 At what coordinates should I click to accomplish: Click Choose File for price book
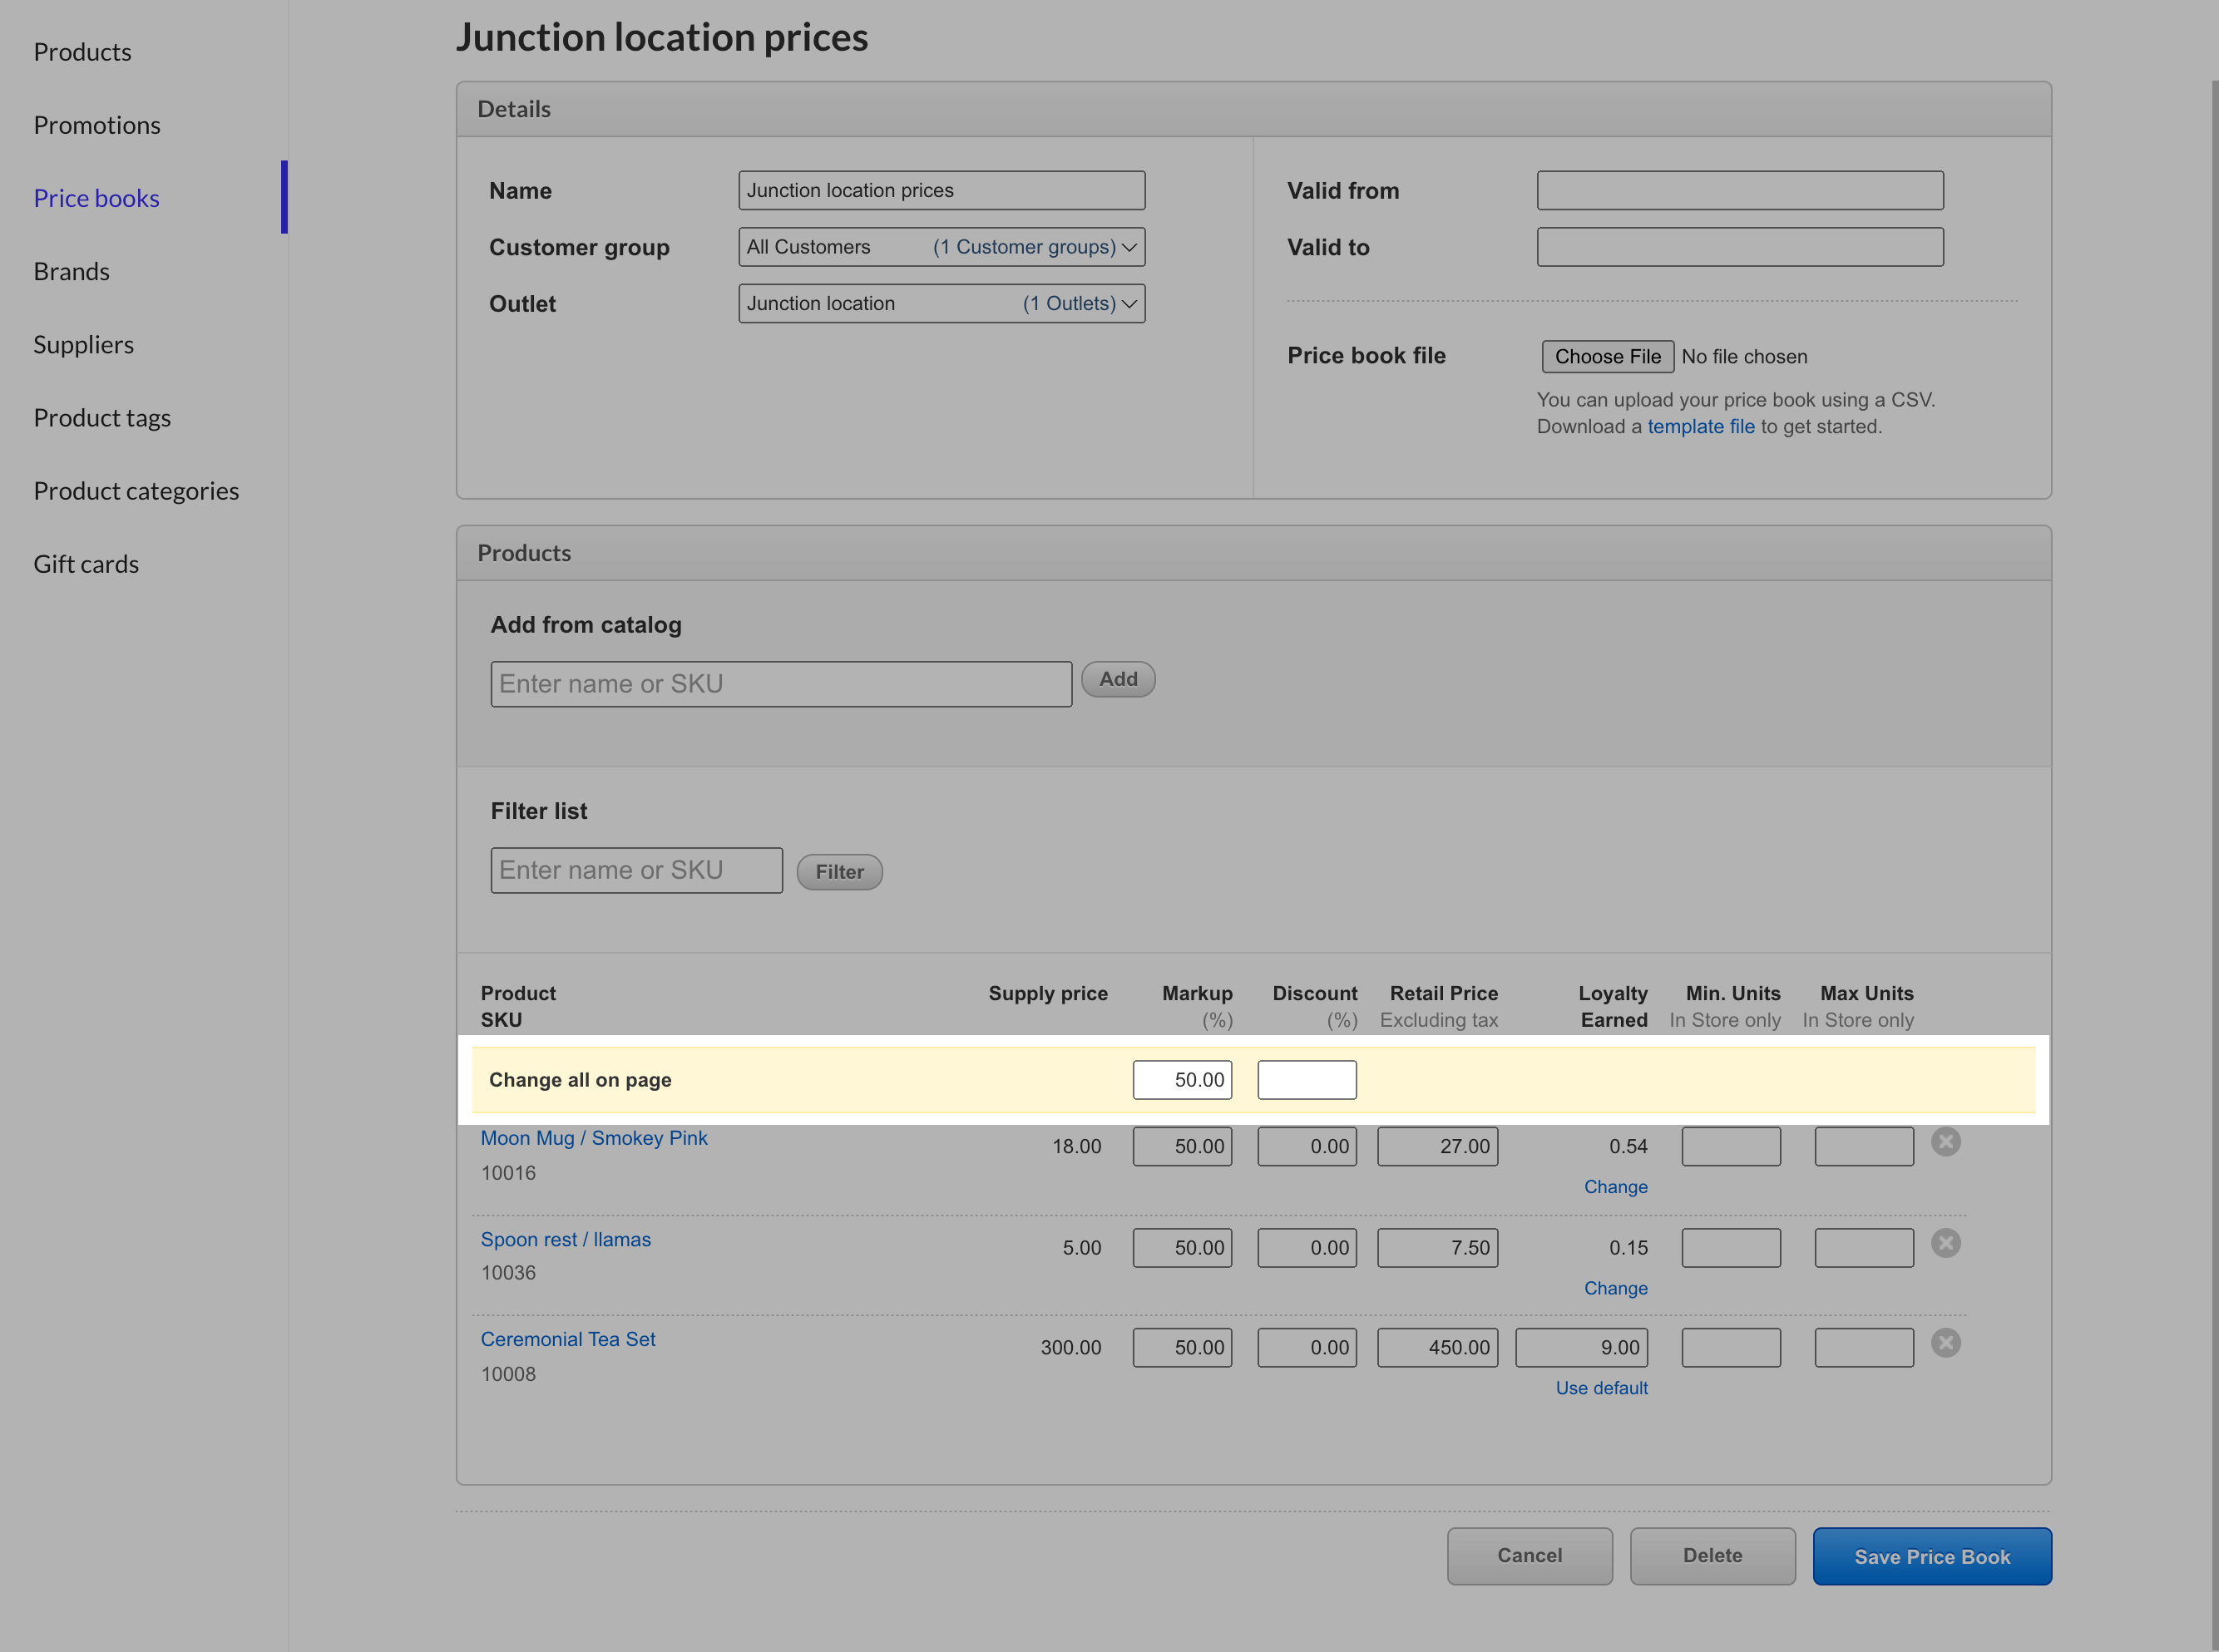point(1608,357)
